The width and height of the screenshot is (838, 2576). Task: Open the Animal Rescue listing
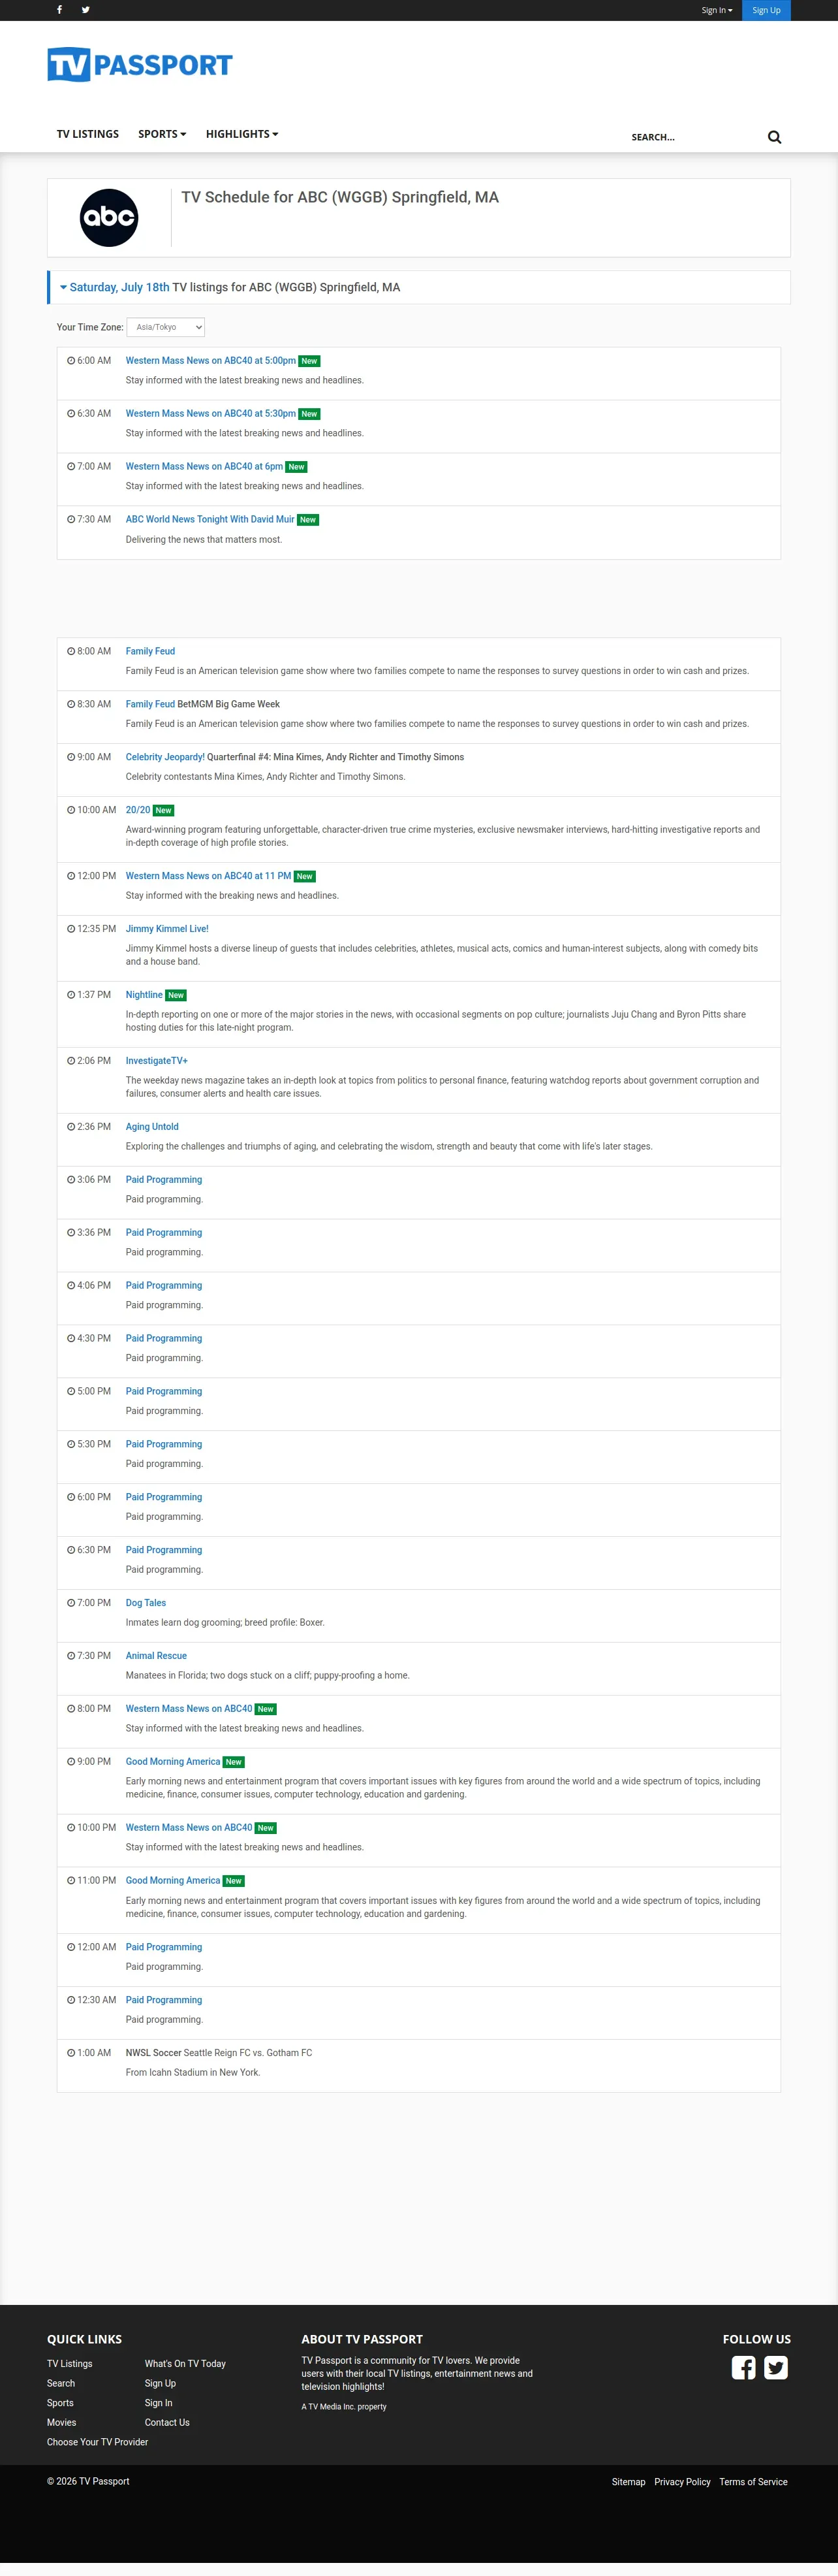click(x=156, y=1656)
